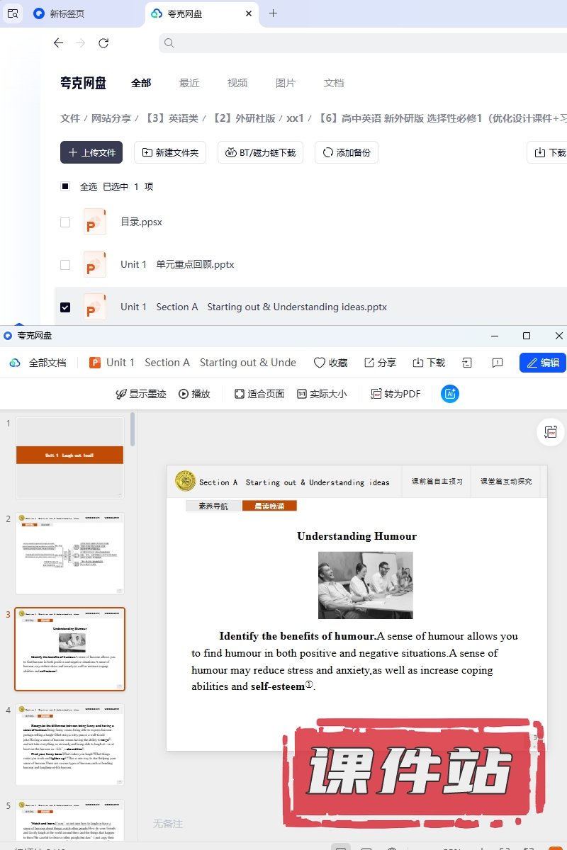Start slideshow with 播放 button
This screenshot has width=567, height=850.
click(x=194, y=394)
